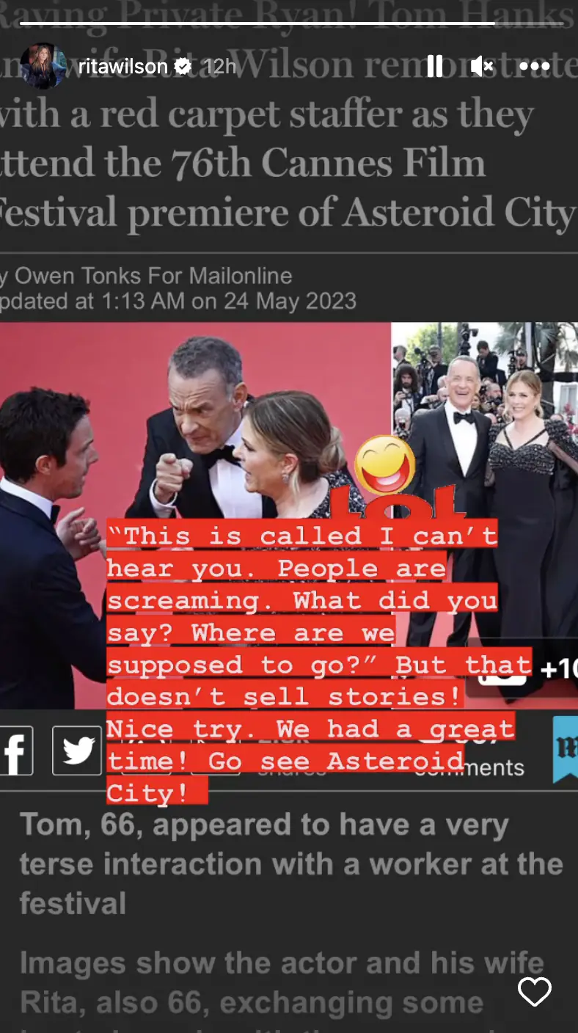Click the blue bookmark icon at right edge
Screen dimensions: 578x1033
pos(565,748)
